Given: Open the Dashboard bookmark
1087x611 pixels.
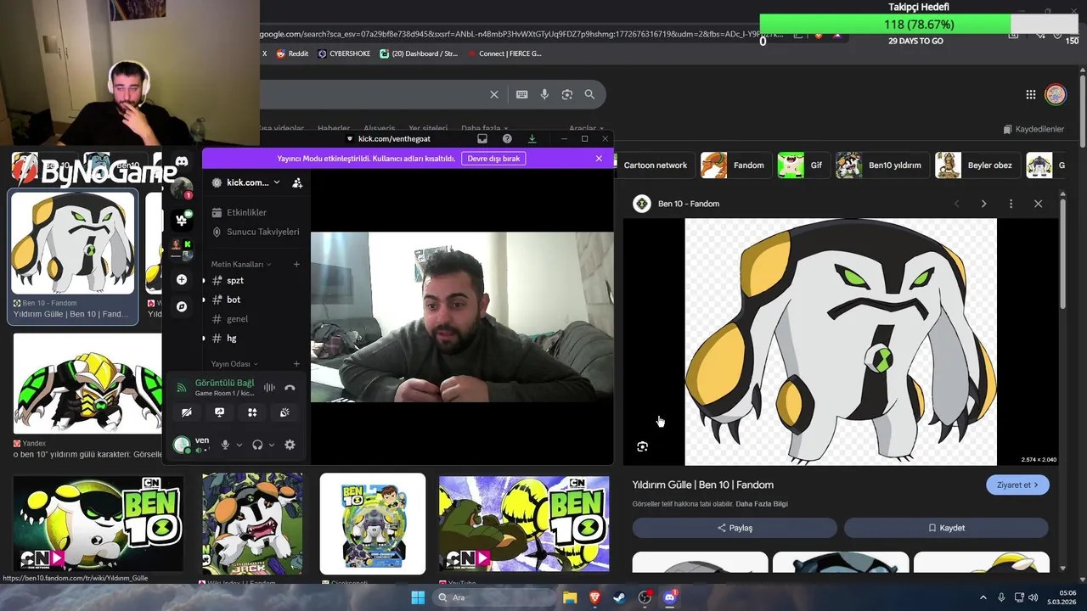Looking at the screenshot, I should coord(419,53).
